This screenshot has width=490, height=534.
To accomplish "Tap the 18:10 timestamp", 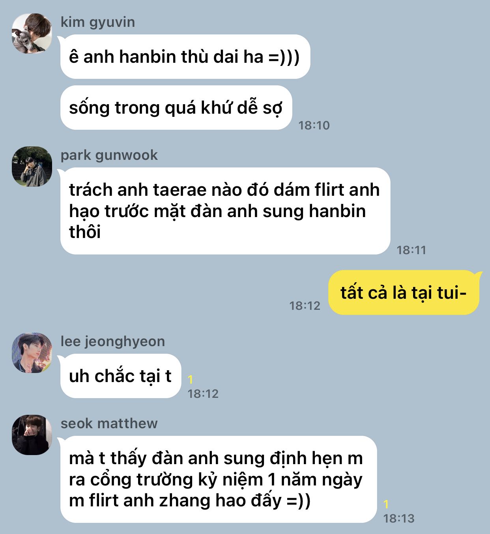I will coord(314,126).
